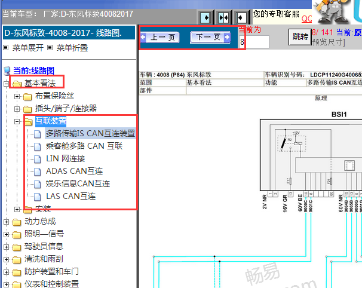Click the folder icon of 驾驶员信息

[x=17, y=247]
